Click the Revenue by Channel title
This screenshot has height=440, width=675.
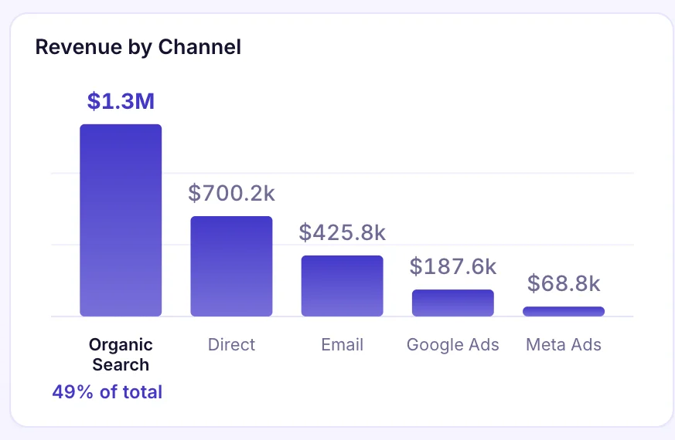138,47
